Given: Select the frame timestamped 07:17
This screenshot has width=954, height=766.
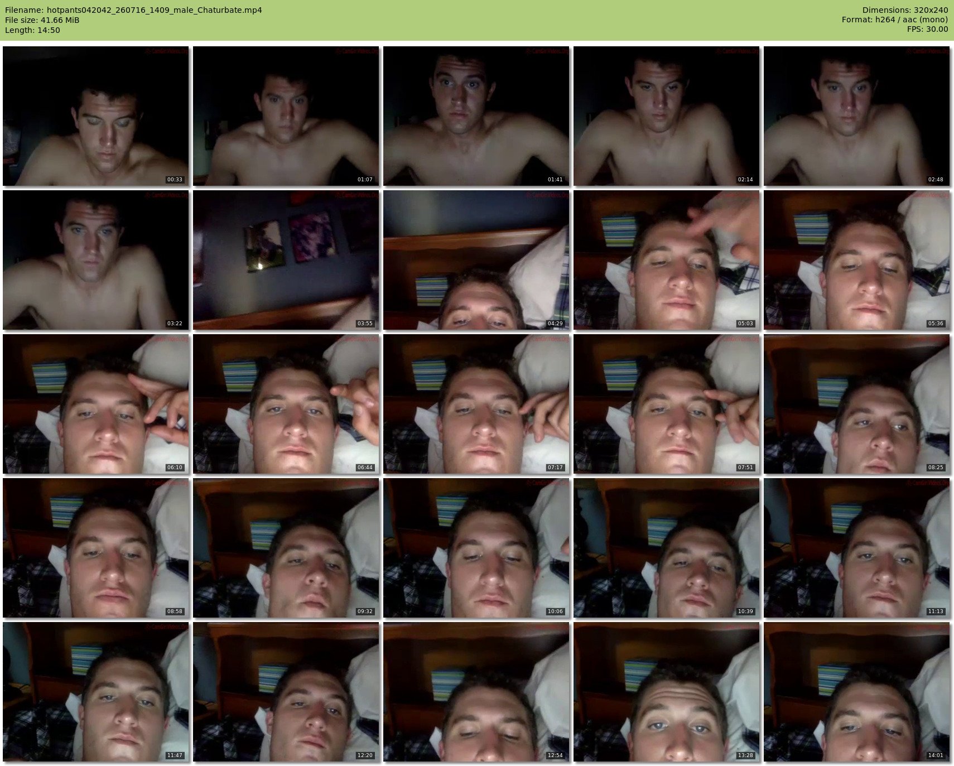Looking at the screenshot, I should tap(476, 404).
